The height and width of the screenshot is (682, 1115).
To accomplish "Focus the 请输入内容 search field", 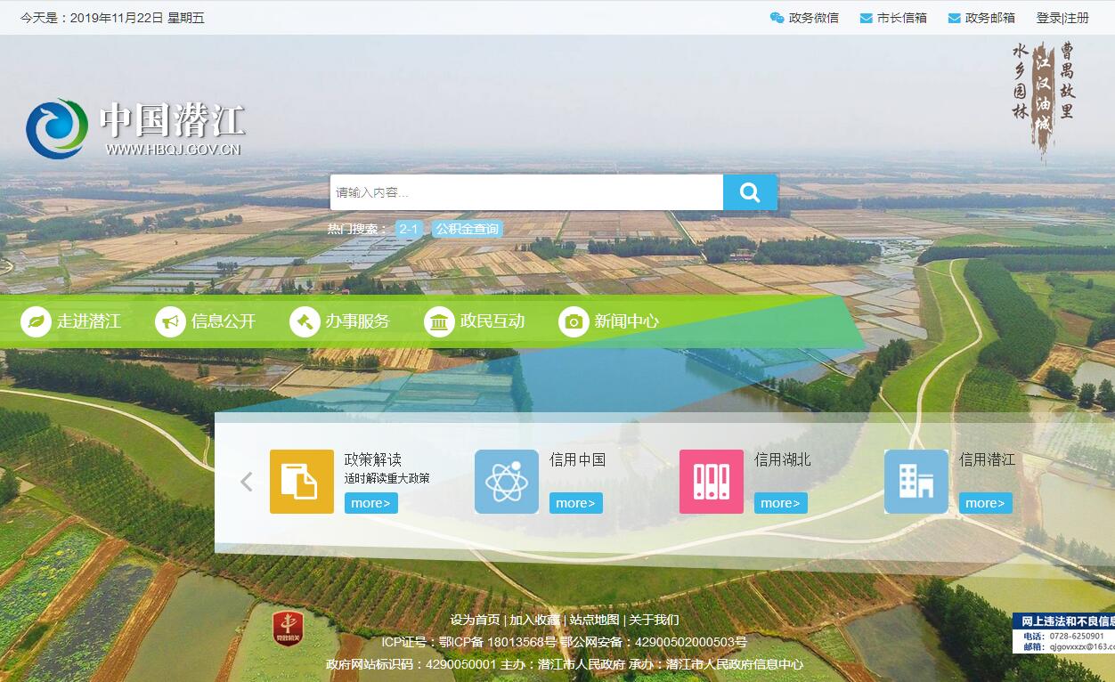I will 525,192.
